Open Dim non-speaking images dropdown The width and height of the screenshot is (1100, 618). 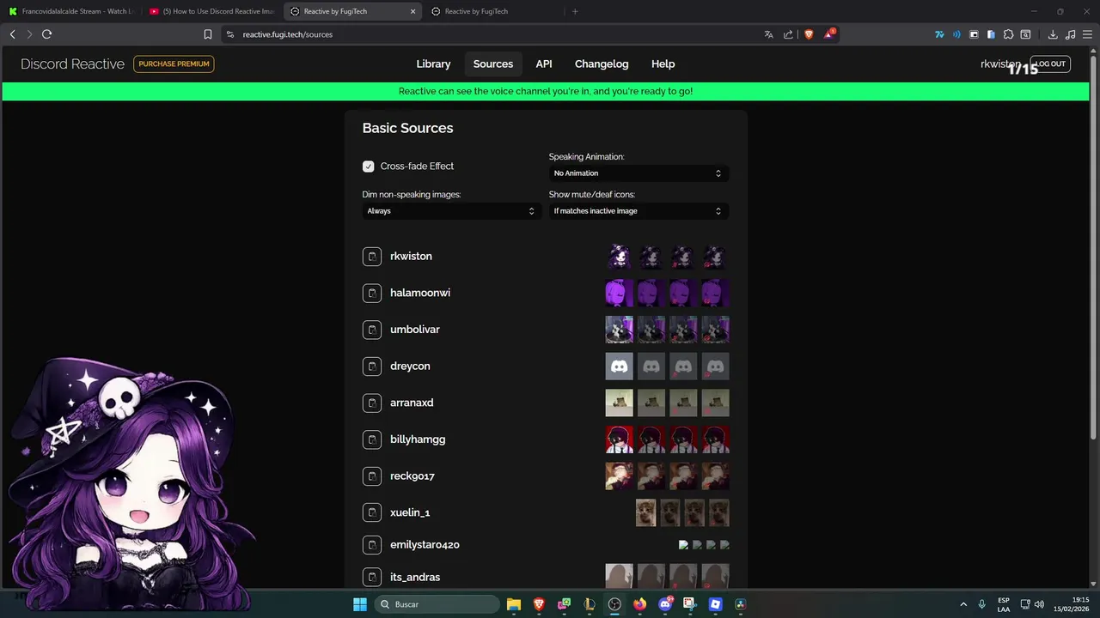452,211
